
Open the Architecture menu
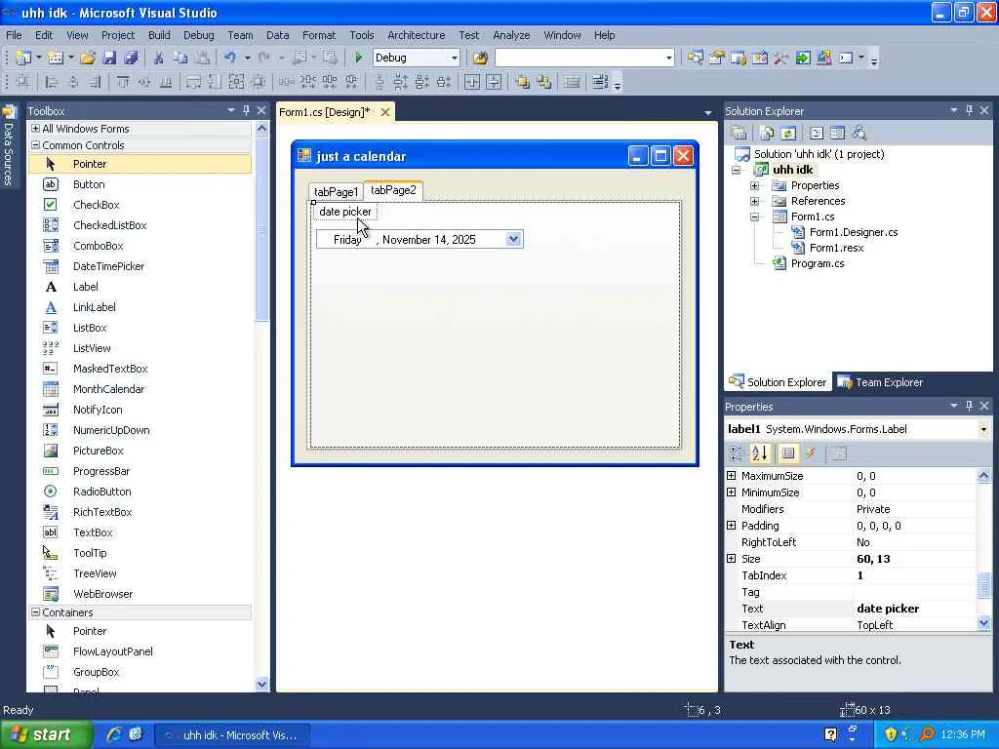416,35
